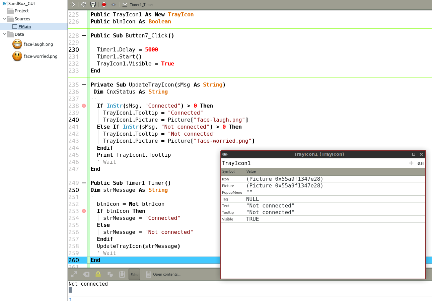Click the yellow padlock icon in the console
Screen dimensions: 432x301
pos(98,274)
